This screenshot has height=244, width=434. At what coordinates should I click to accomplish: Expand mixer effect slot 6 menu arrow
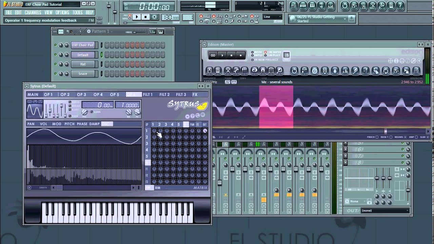click(x=345, y=149)
